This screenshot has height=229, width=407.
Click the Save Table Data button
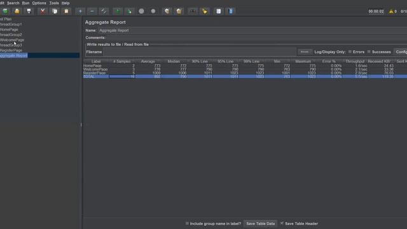coord(260,223)
